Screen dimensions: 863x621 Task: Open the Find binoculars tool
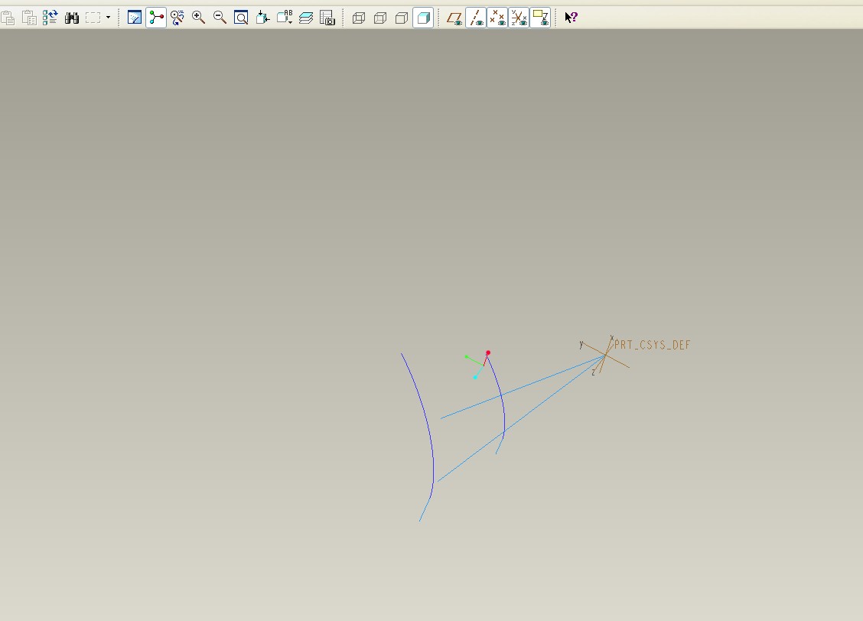(x=72, y=18)
